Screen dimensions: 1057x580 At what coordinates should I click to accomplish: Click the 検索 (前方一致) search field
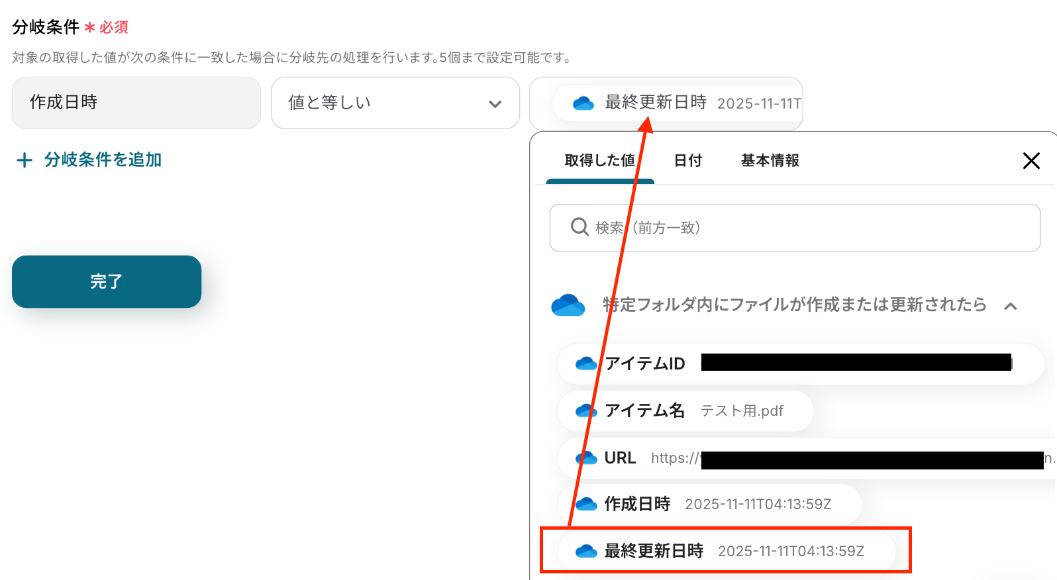[795, 228]
